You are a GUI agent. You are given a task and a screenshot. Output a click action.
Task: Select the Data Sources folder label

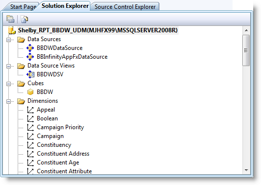(44, 39)
